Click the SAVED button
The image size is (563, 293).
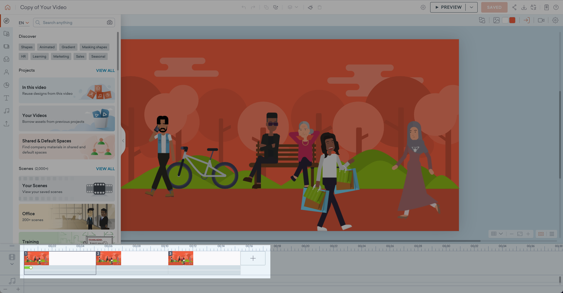pos(494,7)
